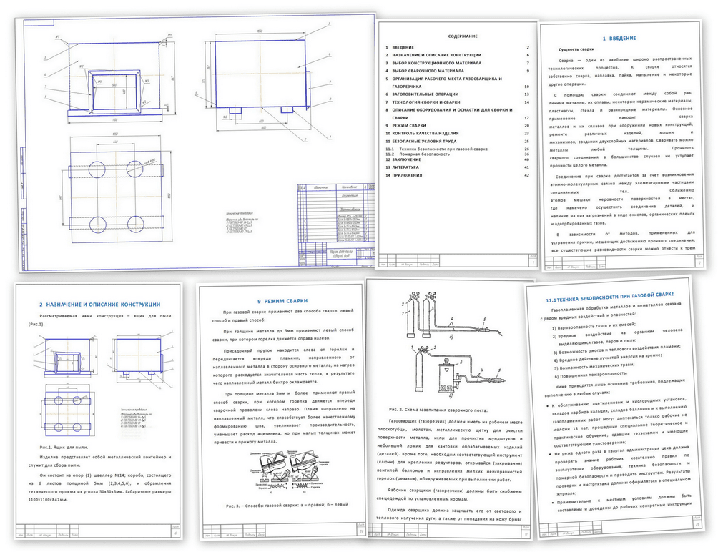
Task: Open the "Ящик для пыли" general-view drawing sheet
Action: pyautogui.click(x=197, y=143)
